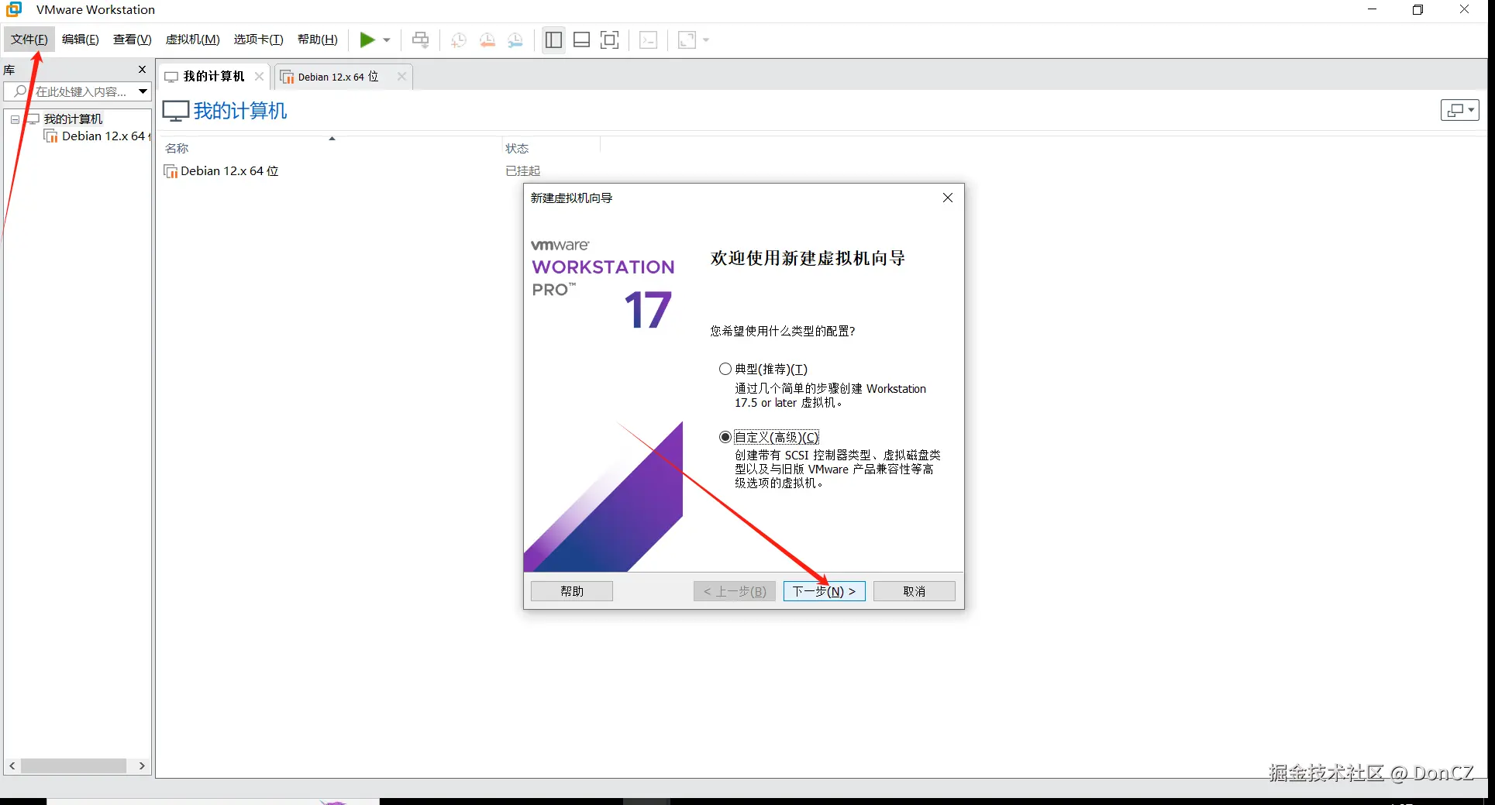Open the 帮助(H) menu
This screenshot has height=805, width=1495.
318,40
